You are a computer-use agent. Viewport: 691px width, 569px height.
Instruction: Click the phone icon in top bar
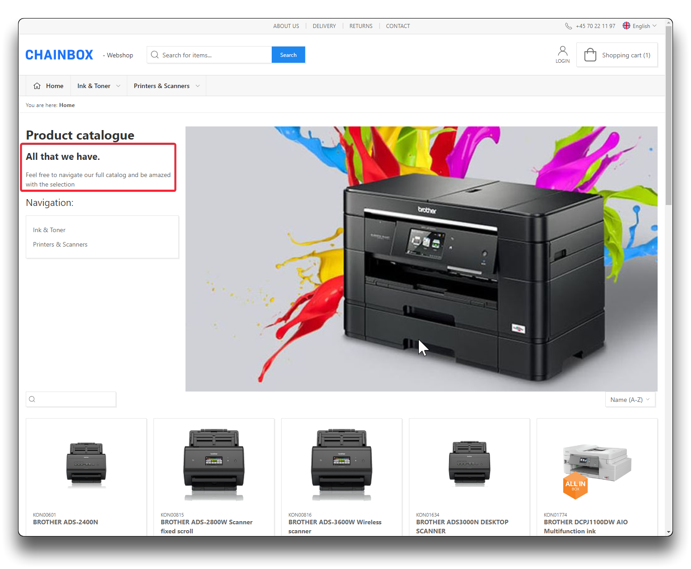pyautogui.click(x=568, y=26)
